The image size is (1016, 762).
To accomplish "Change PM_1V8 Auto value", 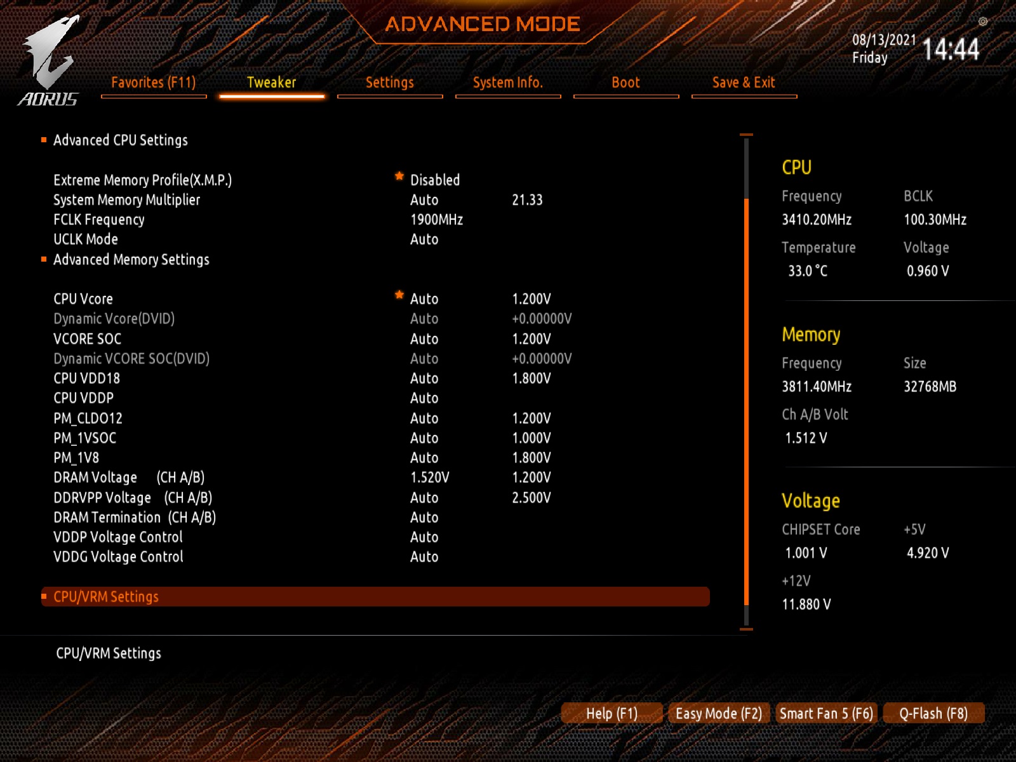I will click(424, 457).
